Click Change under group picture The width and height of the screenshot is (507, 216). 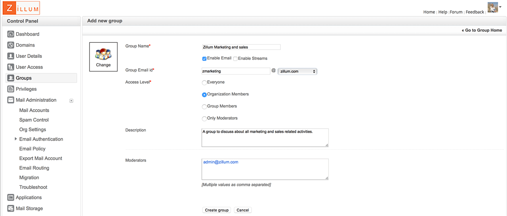click(x=103, y=65)
